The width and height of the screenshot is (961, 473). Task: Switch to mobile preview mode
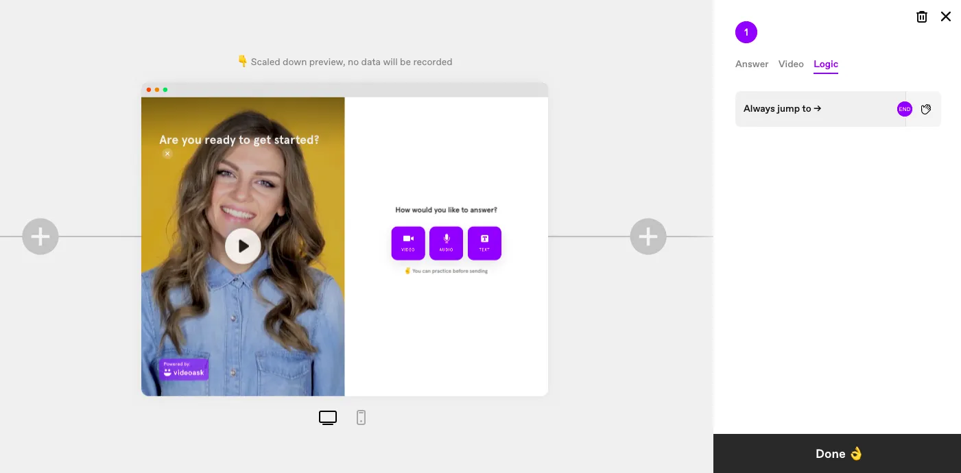pyautogui.click(x=361, y=417)
